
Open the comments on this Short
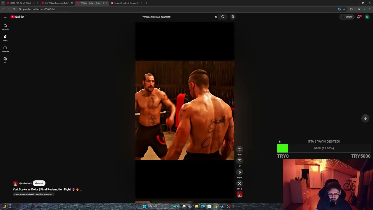pyautogui.click(x=240, y=161)
